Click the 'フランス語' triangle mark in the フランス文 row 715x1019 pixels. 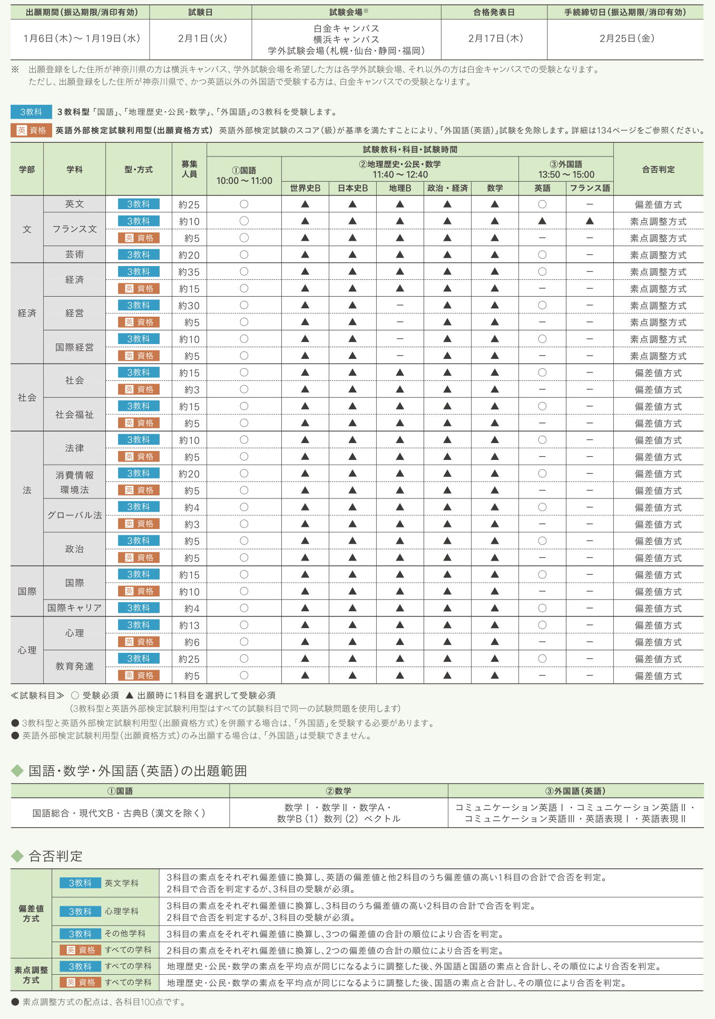pyautogui.click(x=590, y=221)
